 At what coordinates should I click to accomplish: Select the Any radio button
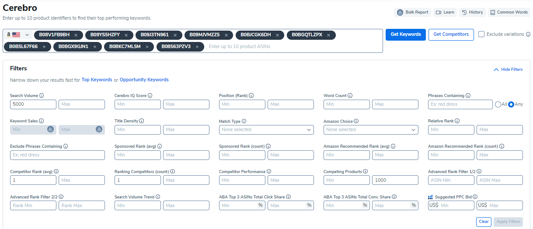[x=511, y=104]
